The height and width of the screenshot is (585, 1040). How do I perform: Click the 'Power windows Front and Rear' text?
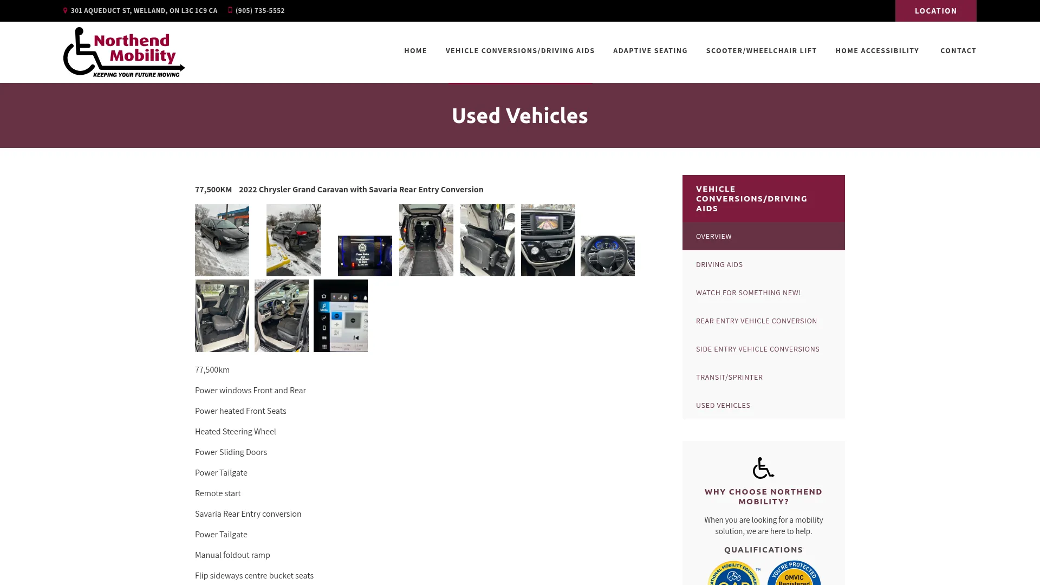[x=250, y=390]
